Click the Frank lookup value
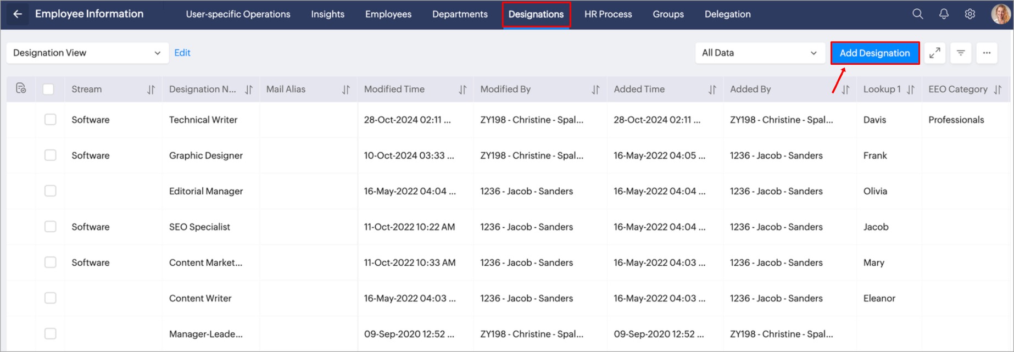The width and height of the screenshot is (1014, 352). click(x=875, y=155)
